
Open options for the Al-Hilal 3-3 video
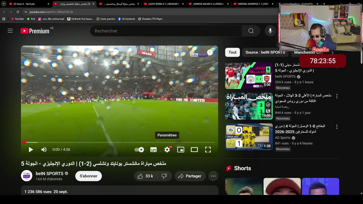(337, 96)
